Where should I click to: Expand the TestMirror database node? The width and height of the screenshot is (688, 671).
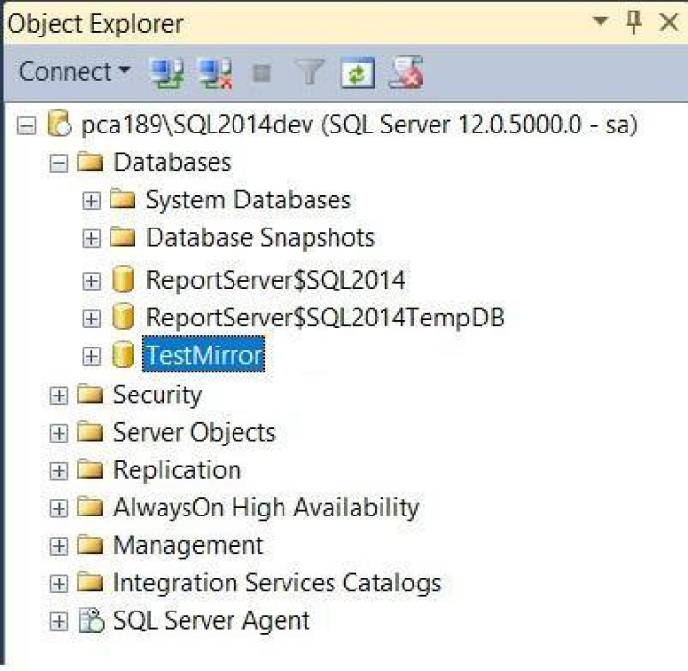[91, 356]
